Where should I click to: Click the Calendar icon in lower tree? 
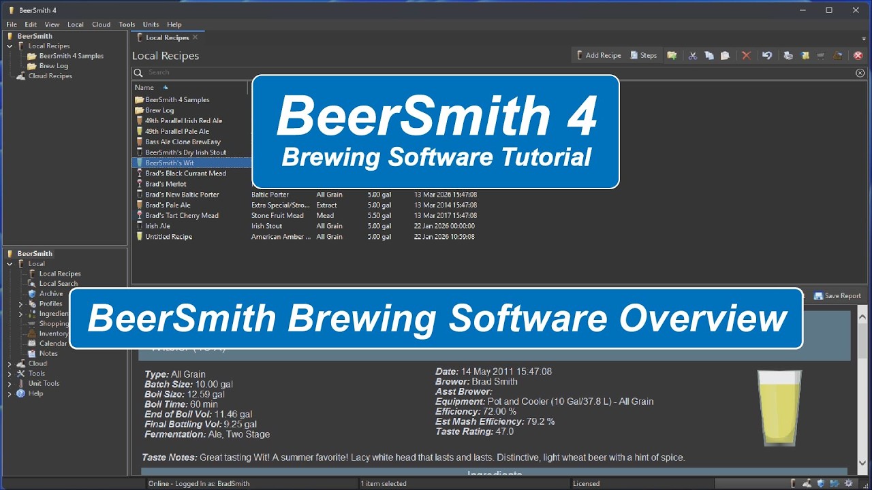[32, 344]
